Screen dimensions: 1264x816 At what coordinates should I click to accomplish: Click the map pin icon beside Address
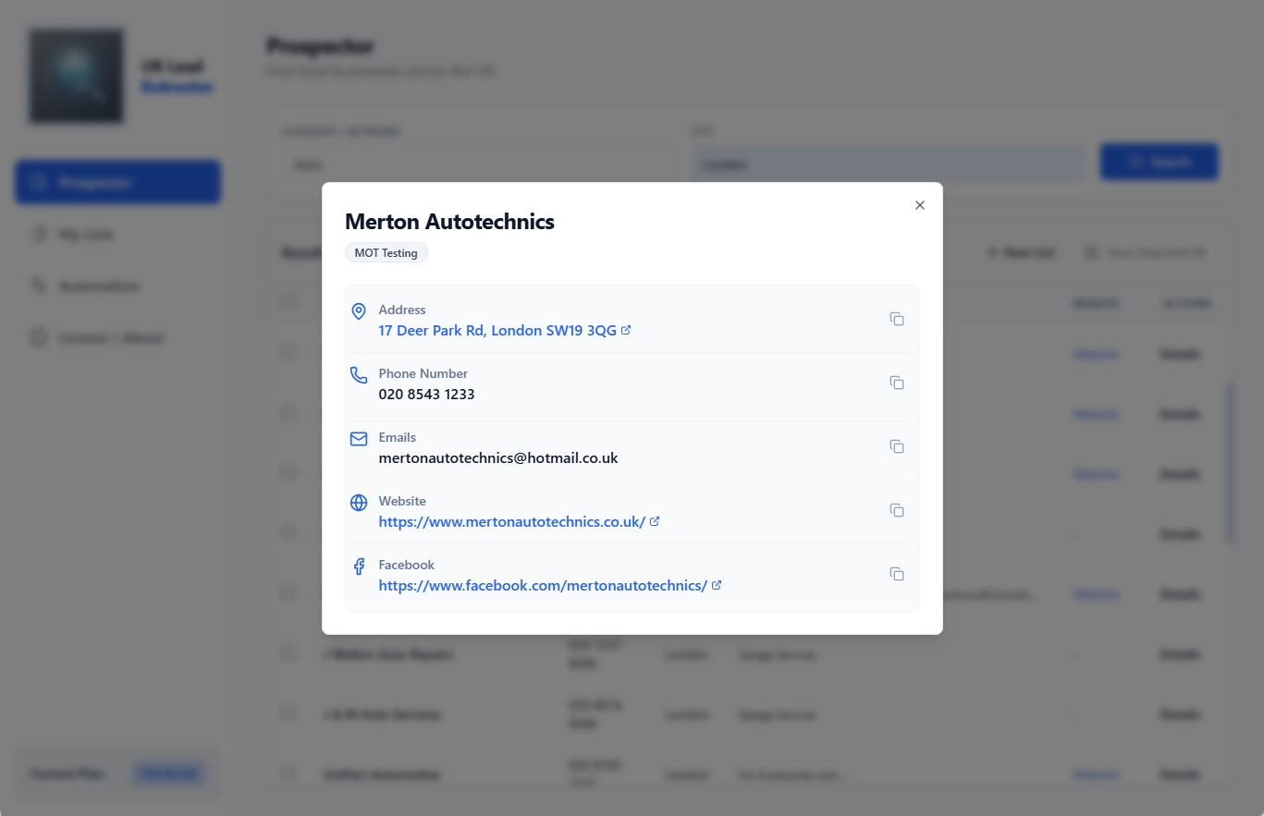(x=359, y=311)
